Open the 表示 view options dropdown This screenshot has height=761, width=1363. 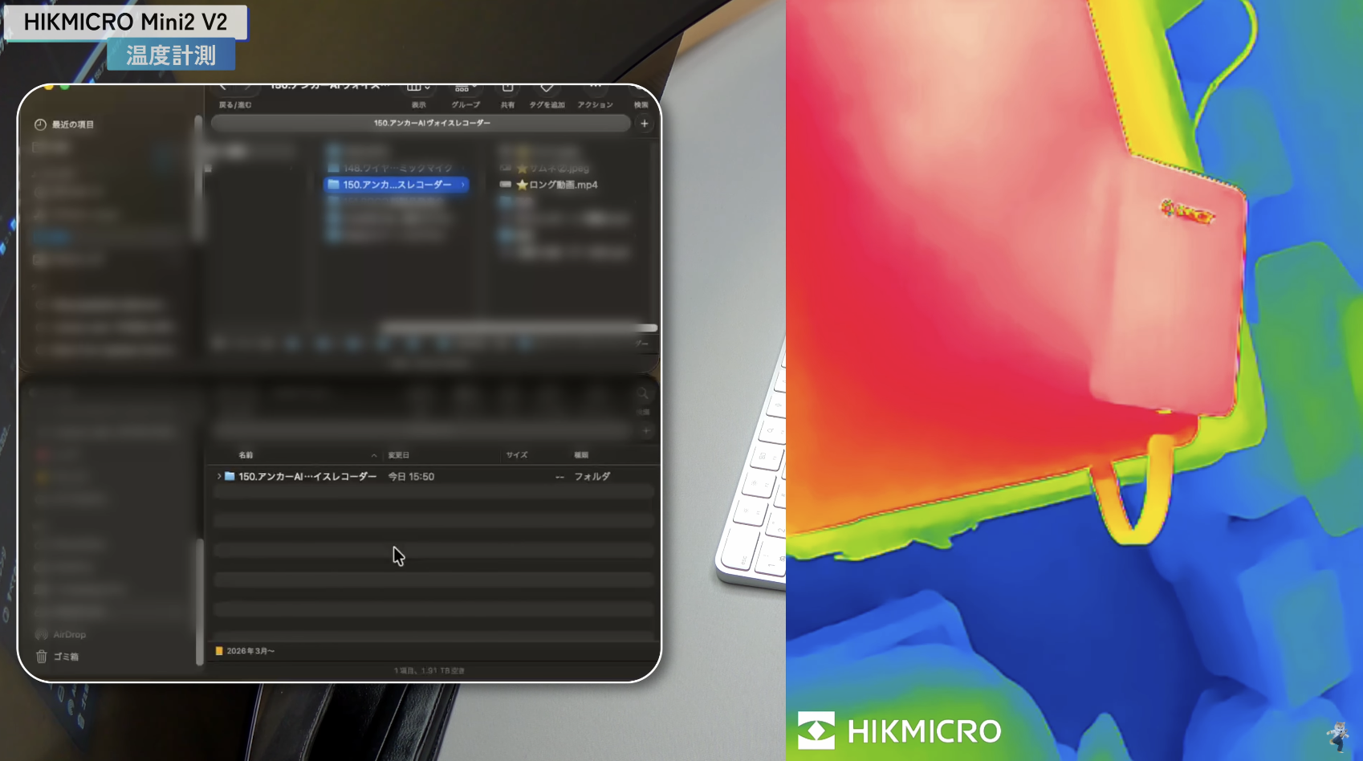[x=417, y=88]
